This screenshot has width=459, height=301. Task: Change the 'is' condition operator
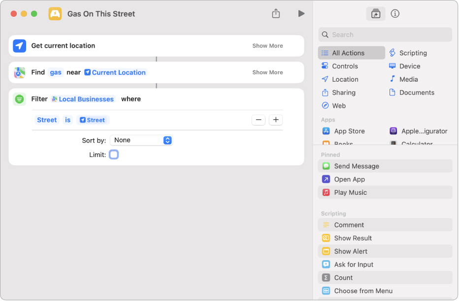pyautogui.click(x=67, y=120)
